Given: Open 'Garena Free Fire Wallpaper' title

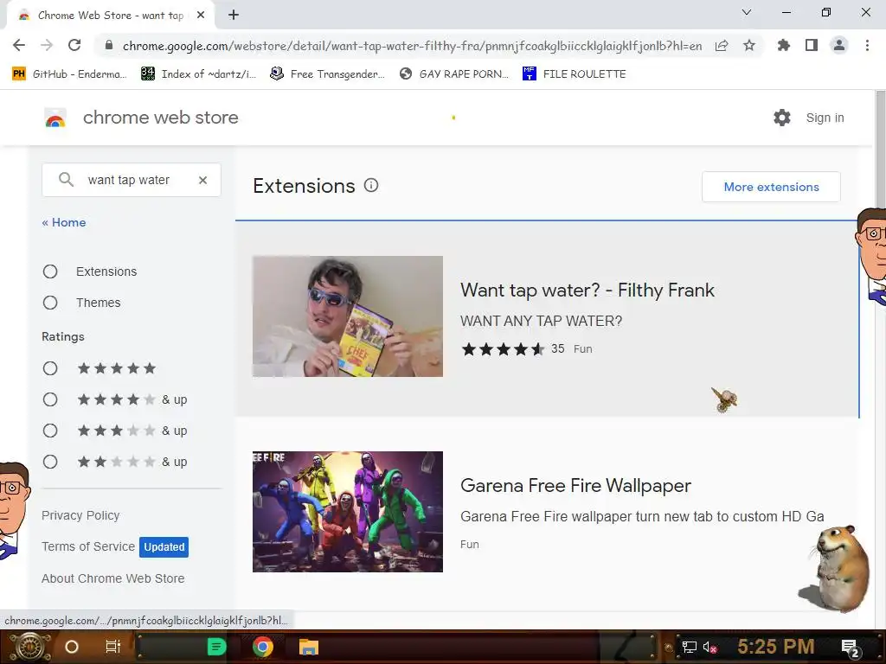Looking at the screenshot, I should 575,486.
